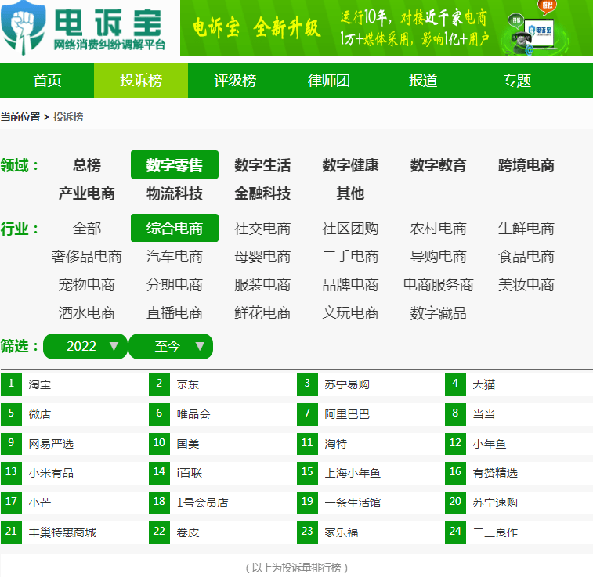Open the 2022 year dropdown
Image resolution: width=593 pixels, height=577 pixels.
(85, 346)
